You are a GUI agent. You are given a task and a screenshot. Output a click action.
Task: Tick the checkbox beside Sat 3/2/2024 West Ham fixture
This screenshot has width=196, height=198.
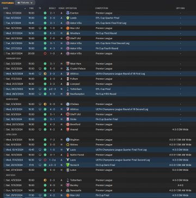[x=4, y=64]
